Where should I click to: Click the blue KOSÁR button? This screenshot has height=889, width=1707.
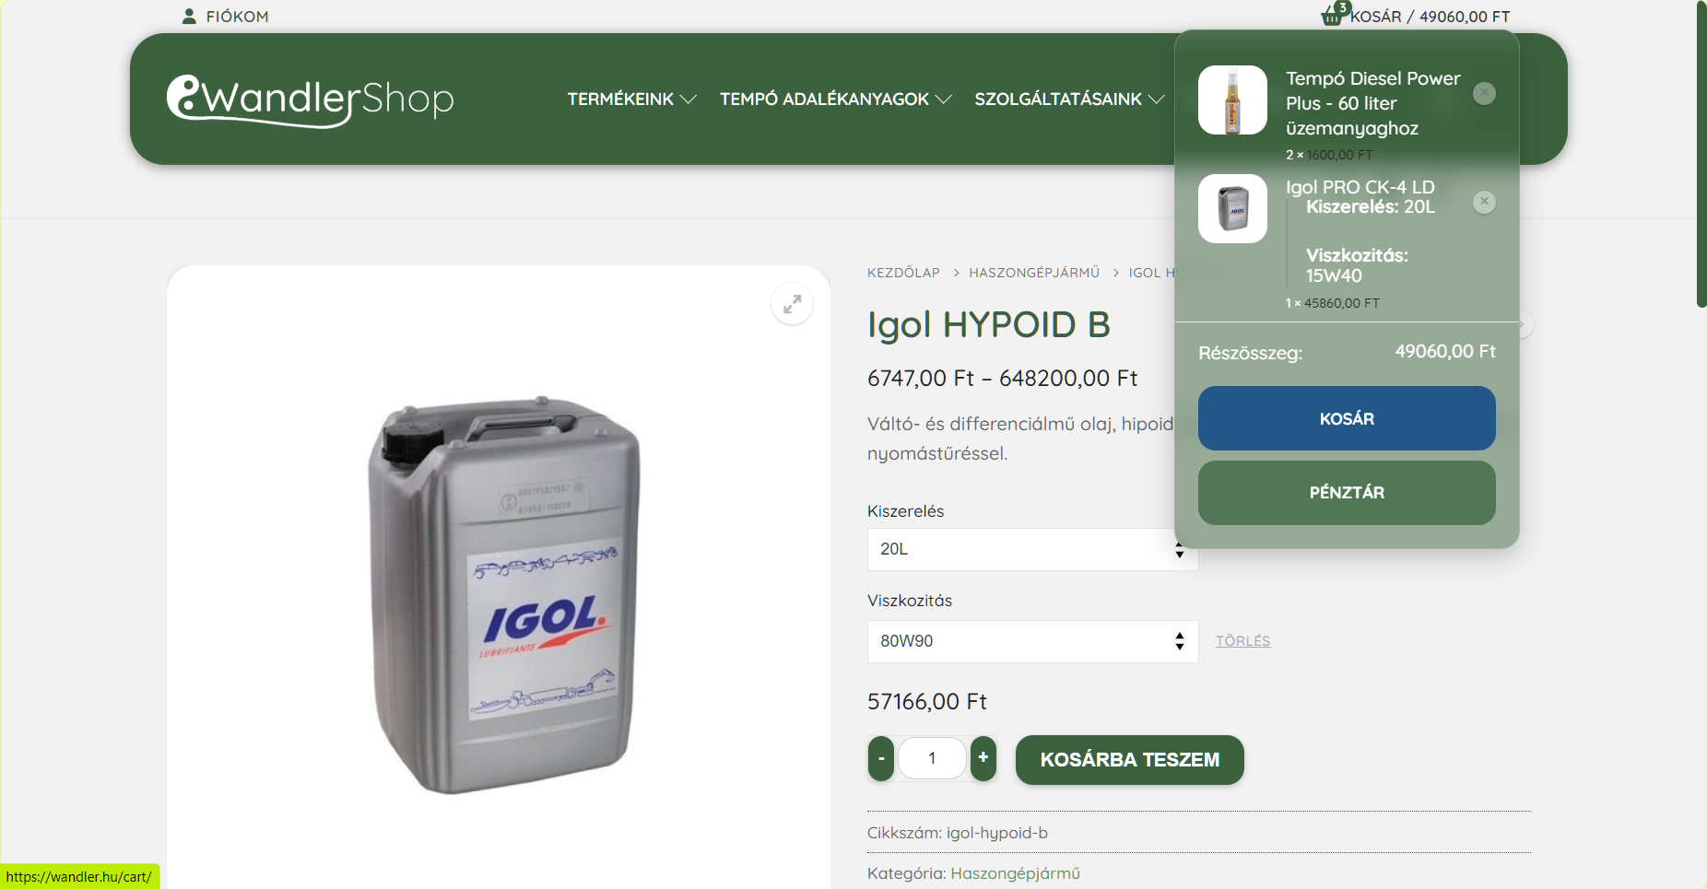pyautogui.click(x=1347, y=418)
